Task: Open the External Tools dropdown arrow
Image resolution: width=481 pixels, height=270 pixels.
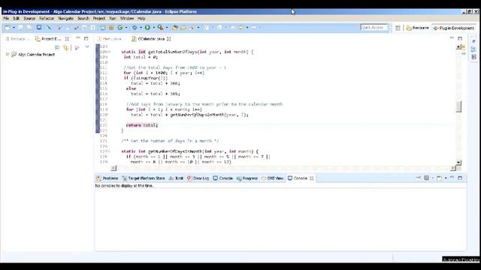Action: pyautogui.click(x=167, y=28)
